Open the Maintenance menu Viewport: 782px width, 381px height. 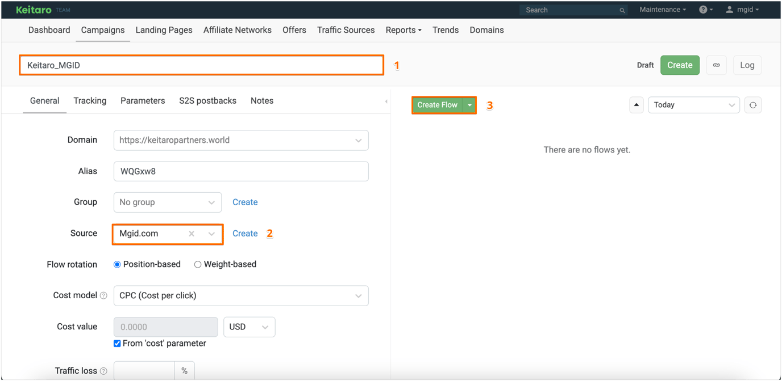point(662,9)
